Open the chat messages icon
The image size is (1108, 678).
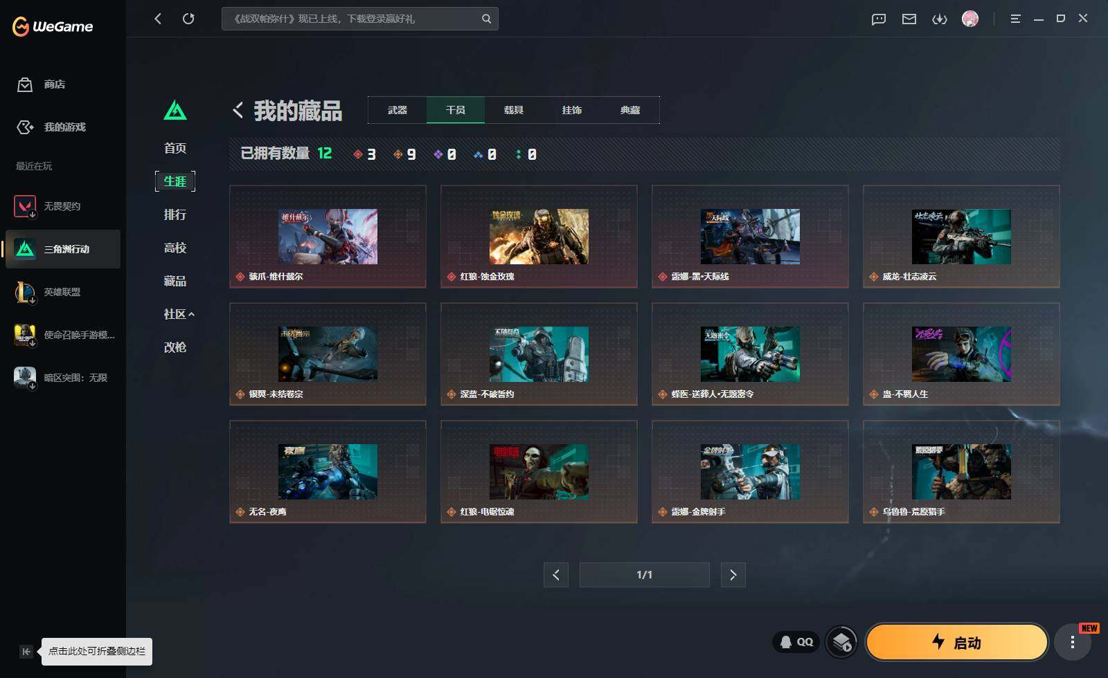click(879, 19)
